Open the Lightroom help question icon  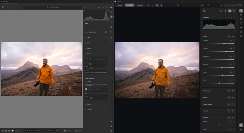click(107, 7)
